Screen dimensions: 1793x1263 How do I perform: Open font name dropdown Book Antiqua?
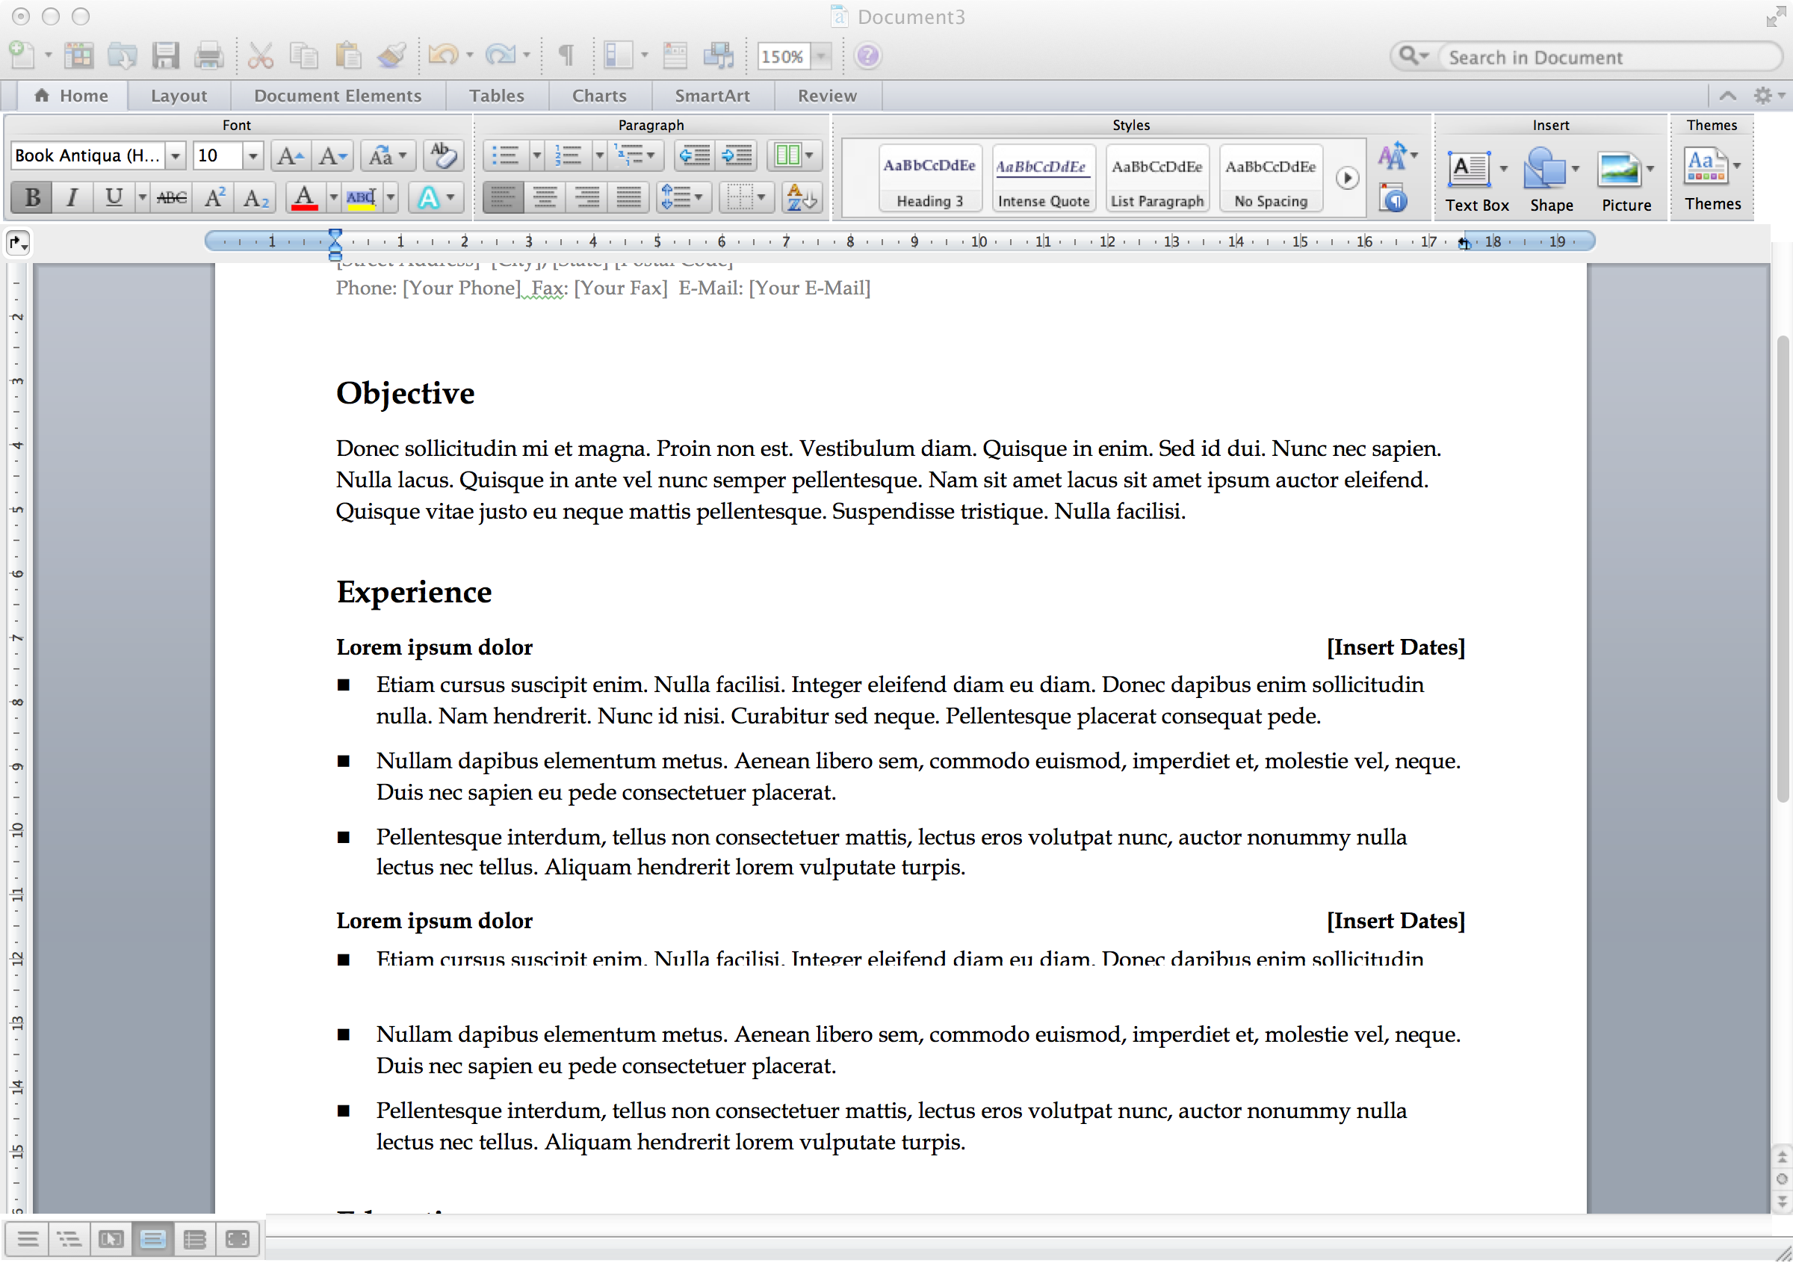pyautogui.click(x=176, y=155)
